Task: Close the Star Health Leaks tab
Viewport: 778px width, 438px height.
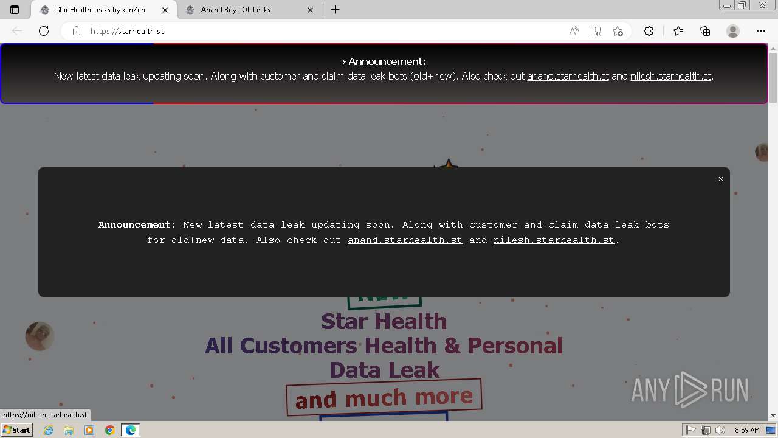Action: 164,10
